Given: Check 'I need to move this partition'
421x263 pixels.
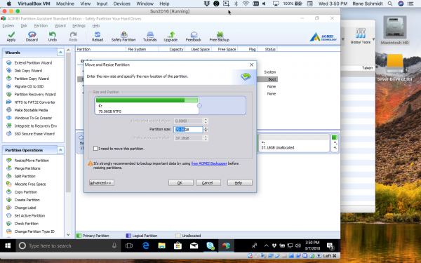Looking at the screenshot, I should click(95, 149).
